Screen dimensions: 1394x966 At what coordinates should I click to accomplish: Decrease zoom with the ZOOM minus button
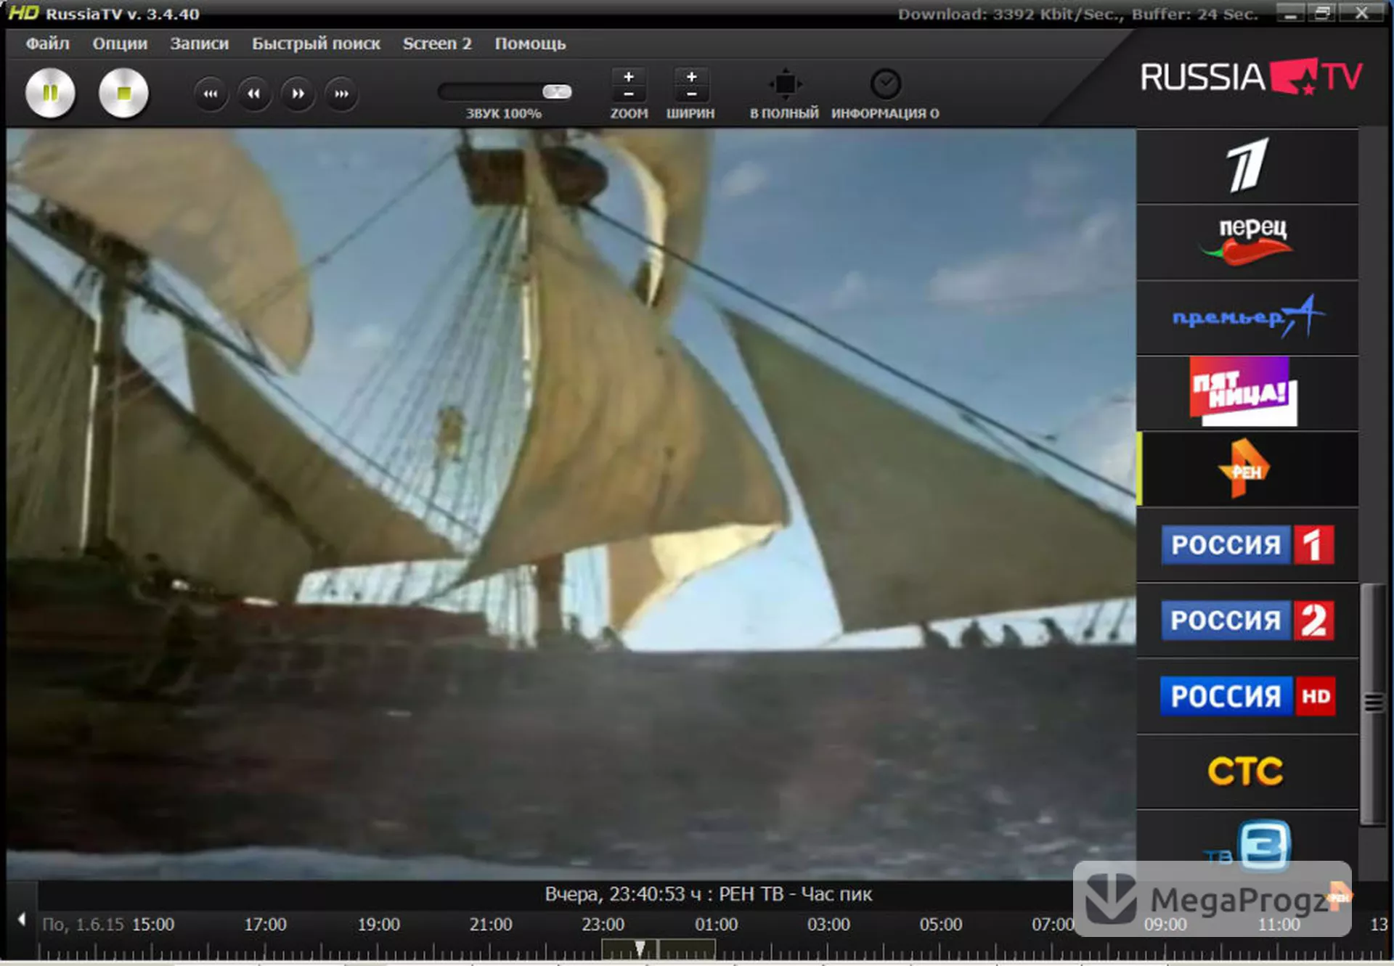coord(629,94)
